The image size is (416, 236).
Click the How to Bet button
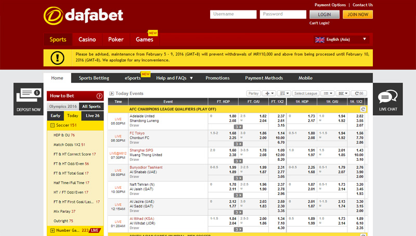(x=75, y=96)
